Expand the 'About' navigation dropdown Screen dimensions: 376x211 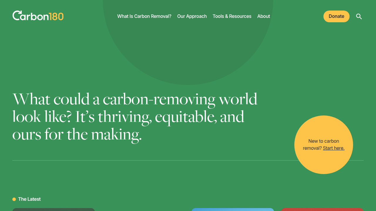pyautogui.click(x=263, y=16)
